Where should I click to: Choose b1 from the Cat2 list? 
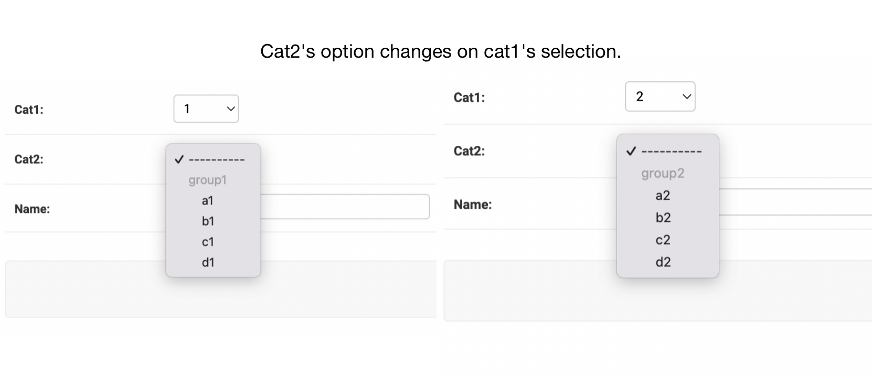pos(208,221)
